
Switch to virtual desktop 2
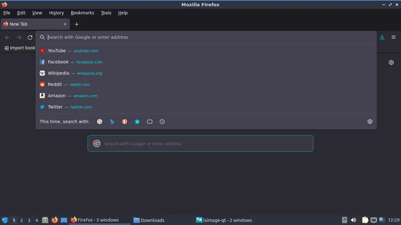coord(21,220)
